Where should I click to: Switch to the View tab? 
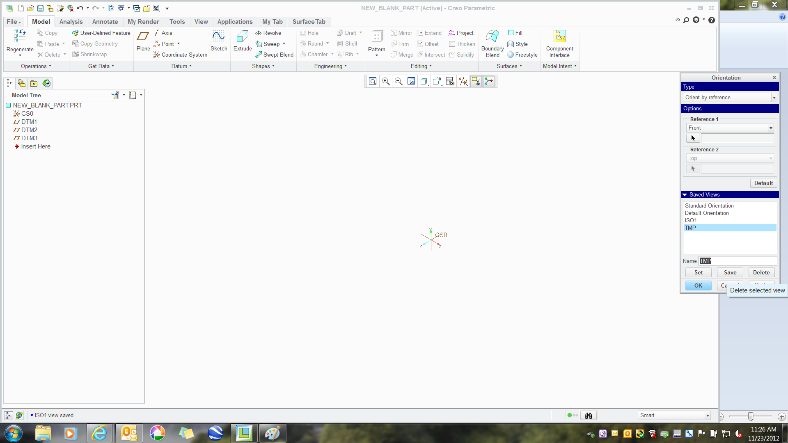coord(201,22)
